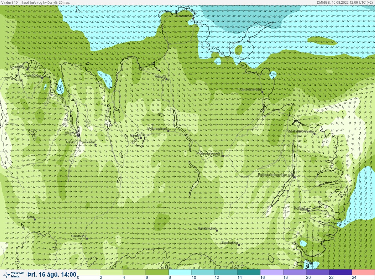Select the 14–16 m/s legend color
This screenshot has height=280, width=375.
(249, 272)
